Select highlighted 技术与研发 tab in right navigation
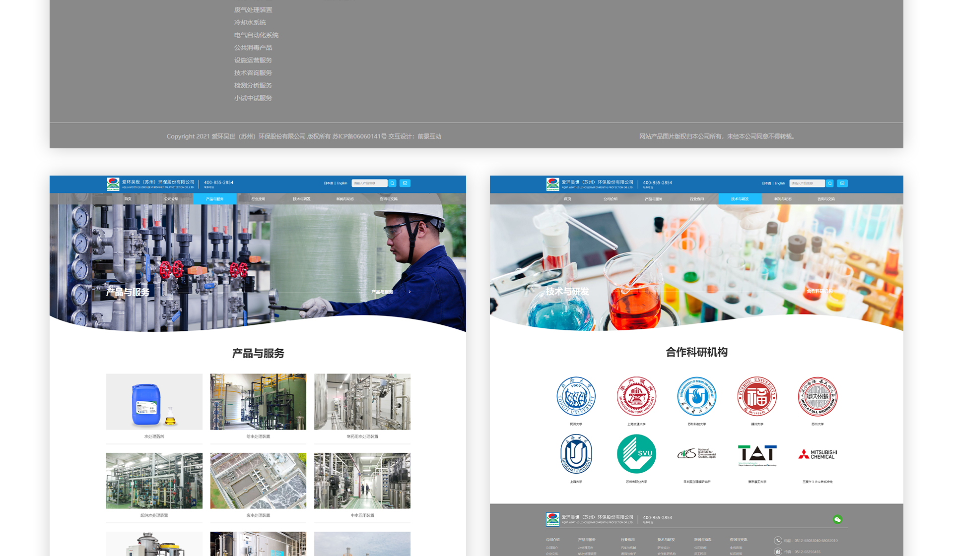The width and height of the screenshot is (953, 556). point(740,199)
